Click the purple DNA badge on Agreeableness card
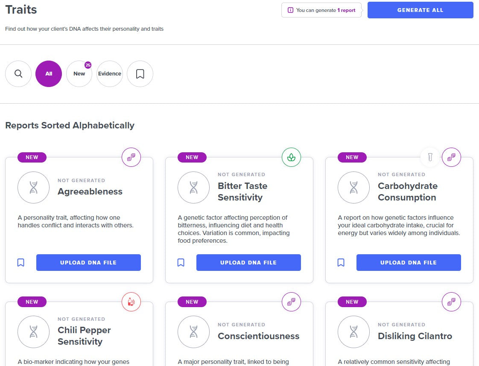This screenshot has width=479, height=366. click(x=131, y=157)
